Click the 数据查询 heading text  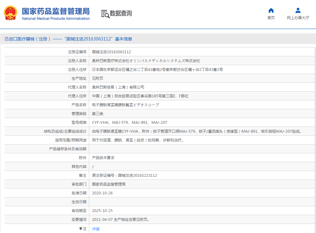coord(121,13)
